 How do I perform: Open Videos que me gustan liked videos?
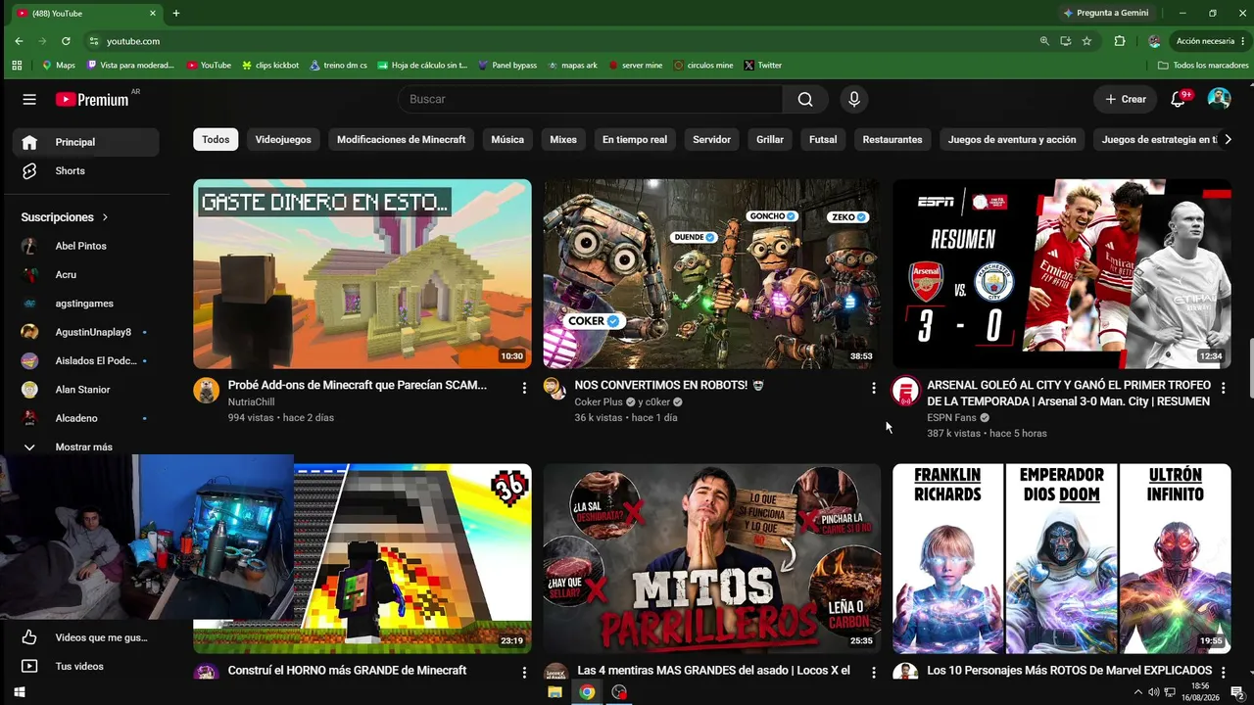[86, 637]
